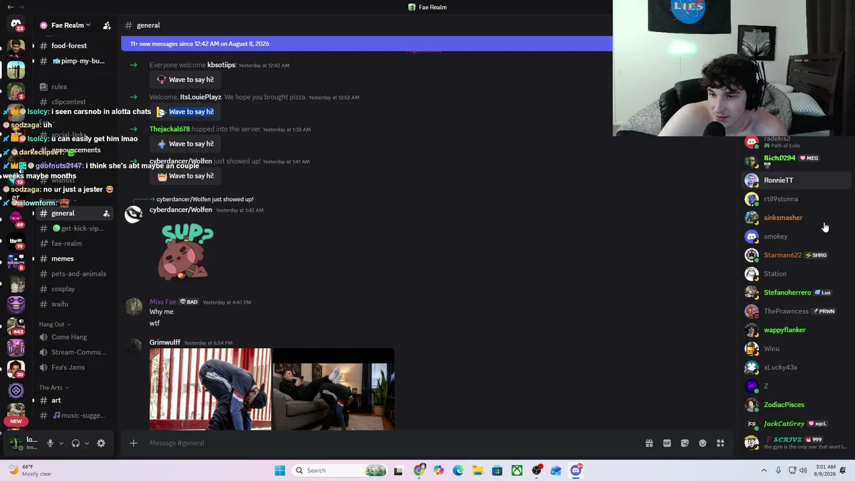Toggle headphone deafen in user panel
The width and height of the screenshot is (855, 481).
tap(75, 443)
